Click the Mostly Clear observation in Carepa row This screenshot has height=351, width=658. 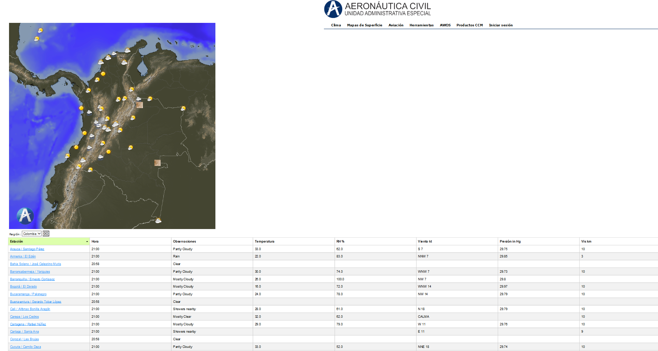[182, 317]
